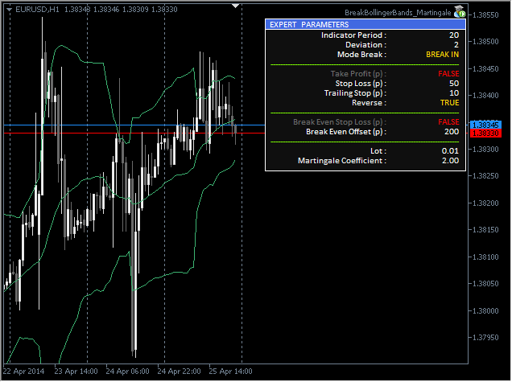Viewport: 512px width, 382px height.
Task: Click the Mode Break label
Action: 361,55
